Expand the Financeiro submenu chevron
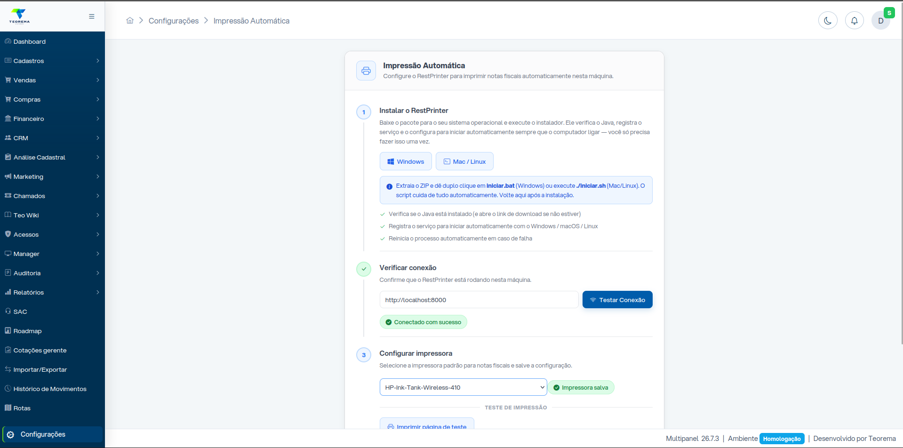 98,119
